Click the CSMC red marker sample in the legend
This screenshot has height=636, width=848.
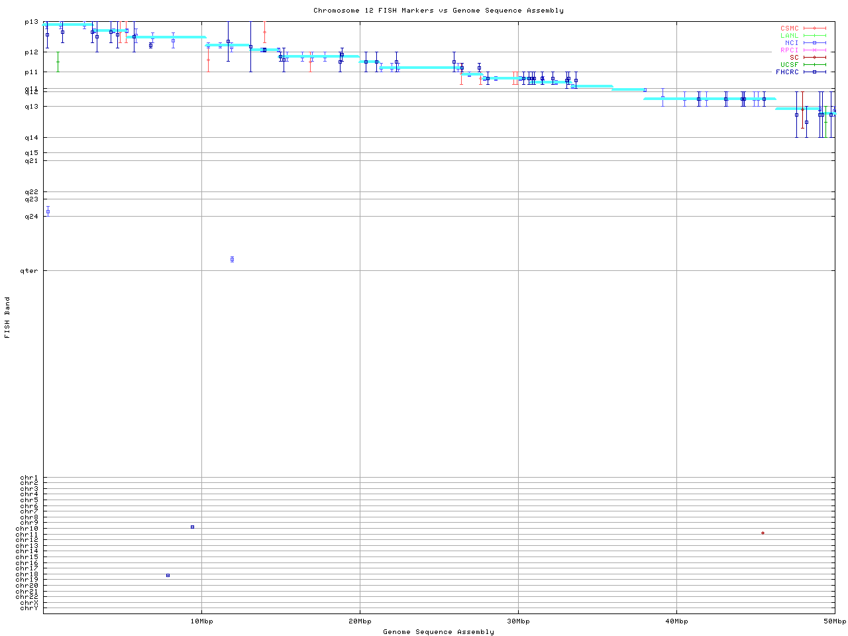[x=814, y=28]
